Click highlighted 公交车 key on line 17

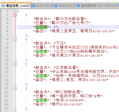[x=41, y=76]
